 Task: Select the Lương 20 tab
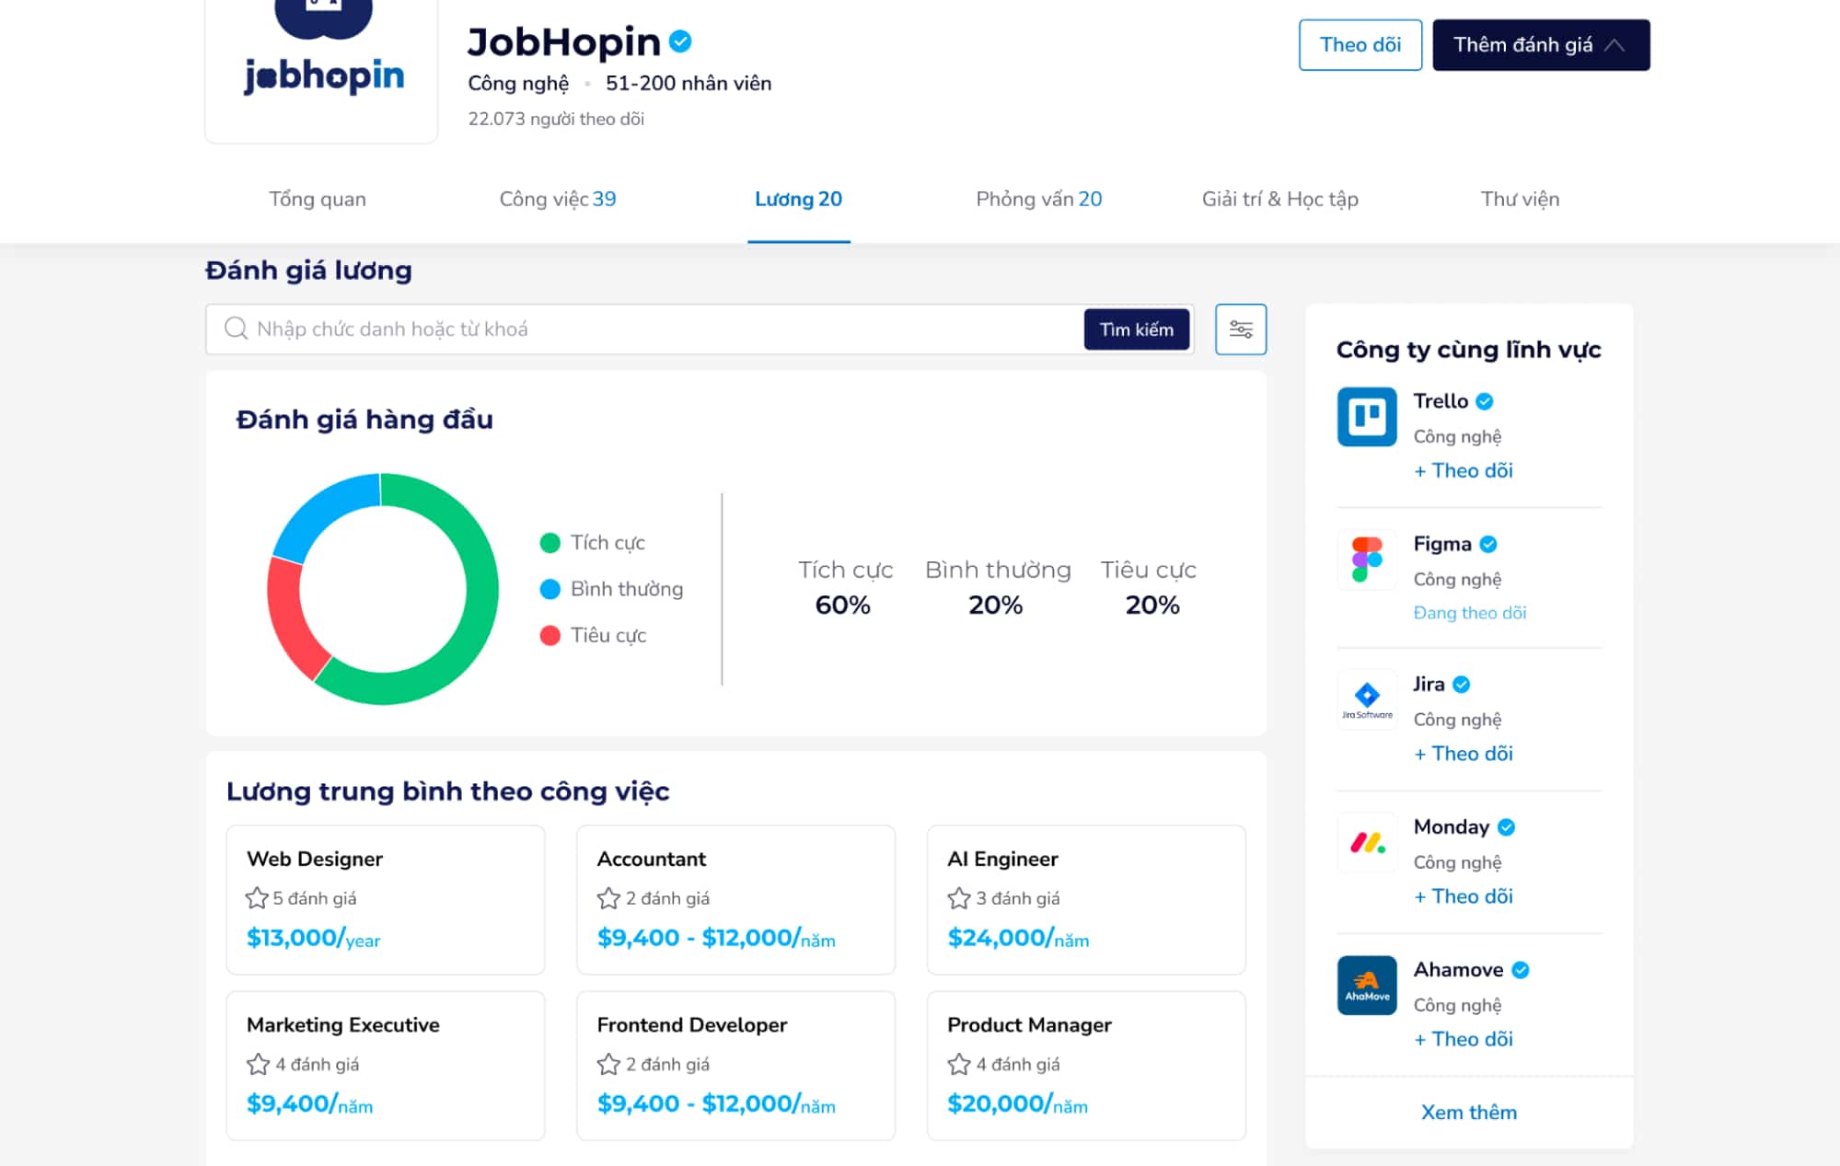tap(798, 199)
